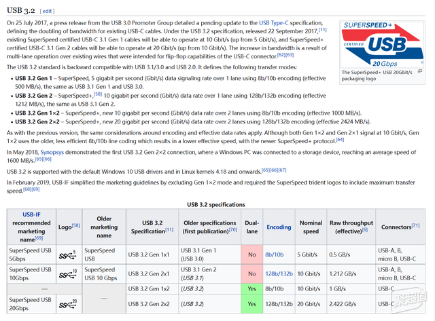This screenshot has width=435, height=321.
Task: Click the red 'No' cell in Gen 1x1 row
Action: point(252,254)
